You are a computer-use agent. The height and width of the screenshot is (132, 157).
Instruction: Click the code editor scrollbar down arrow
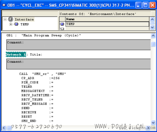tap(153, 123)
